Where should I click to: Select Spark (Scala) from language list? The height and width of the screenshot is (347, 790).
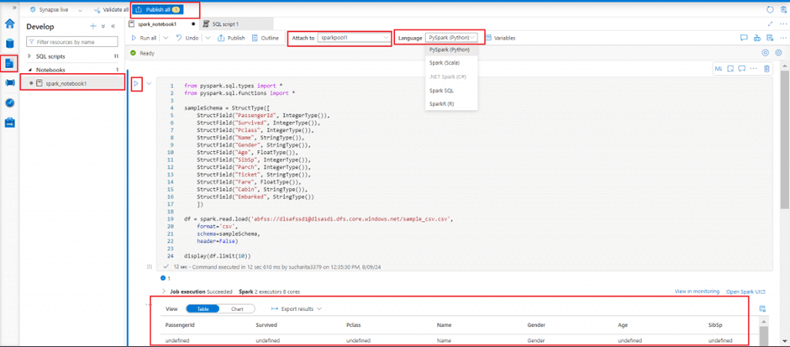tap(444, 63)
